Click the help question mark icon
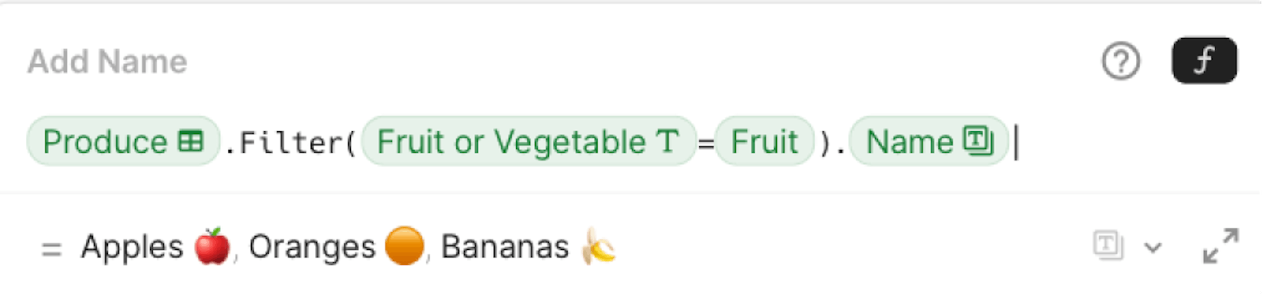Image resolution: width=1262 pixels, height=294 pixels. pos(1121,61)
